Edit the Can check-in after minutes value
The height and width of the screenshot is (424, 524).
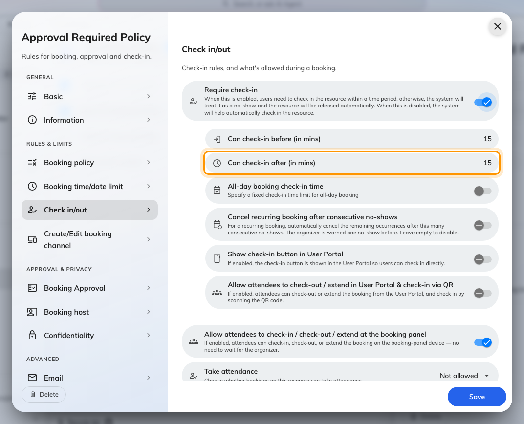click(x=487, y=163)
